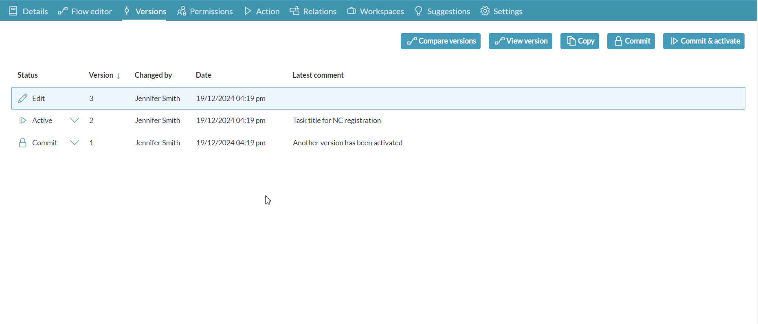
Task: Click the Commit button in toolbar
Action: coord(631,41)
